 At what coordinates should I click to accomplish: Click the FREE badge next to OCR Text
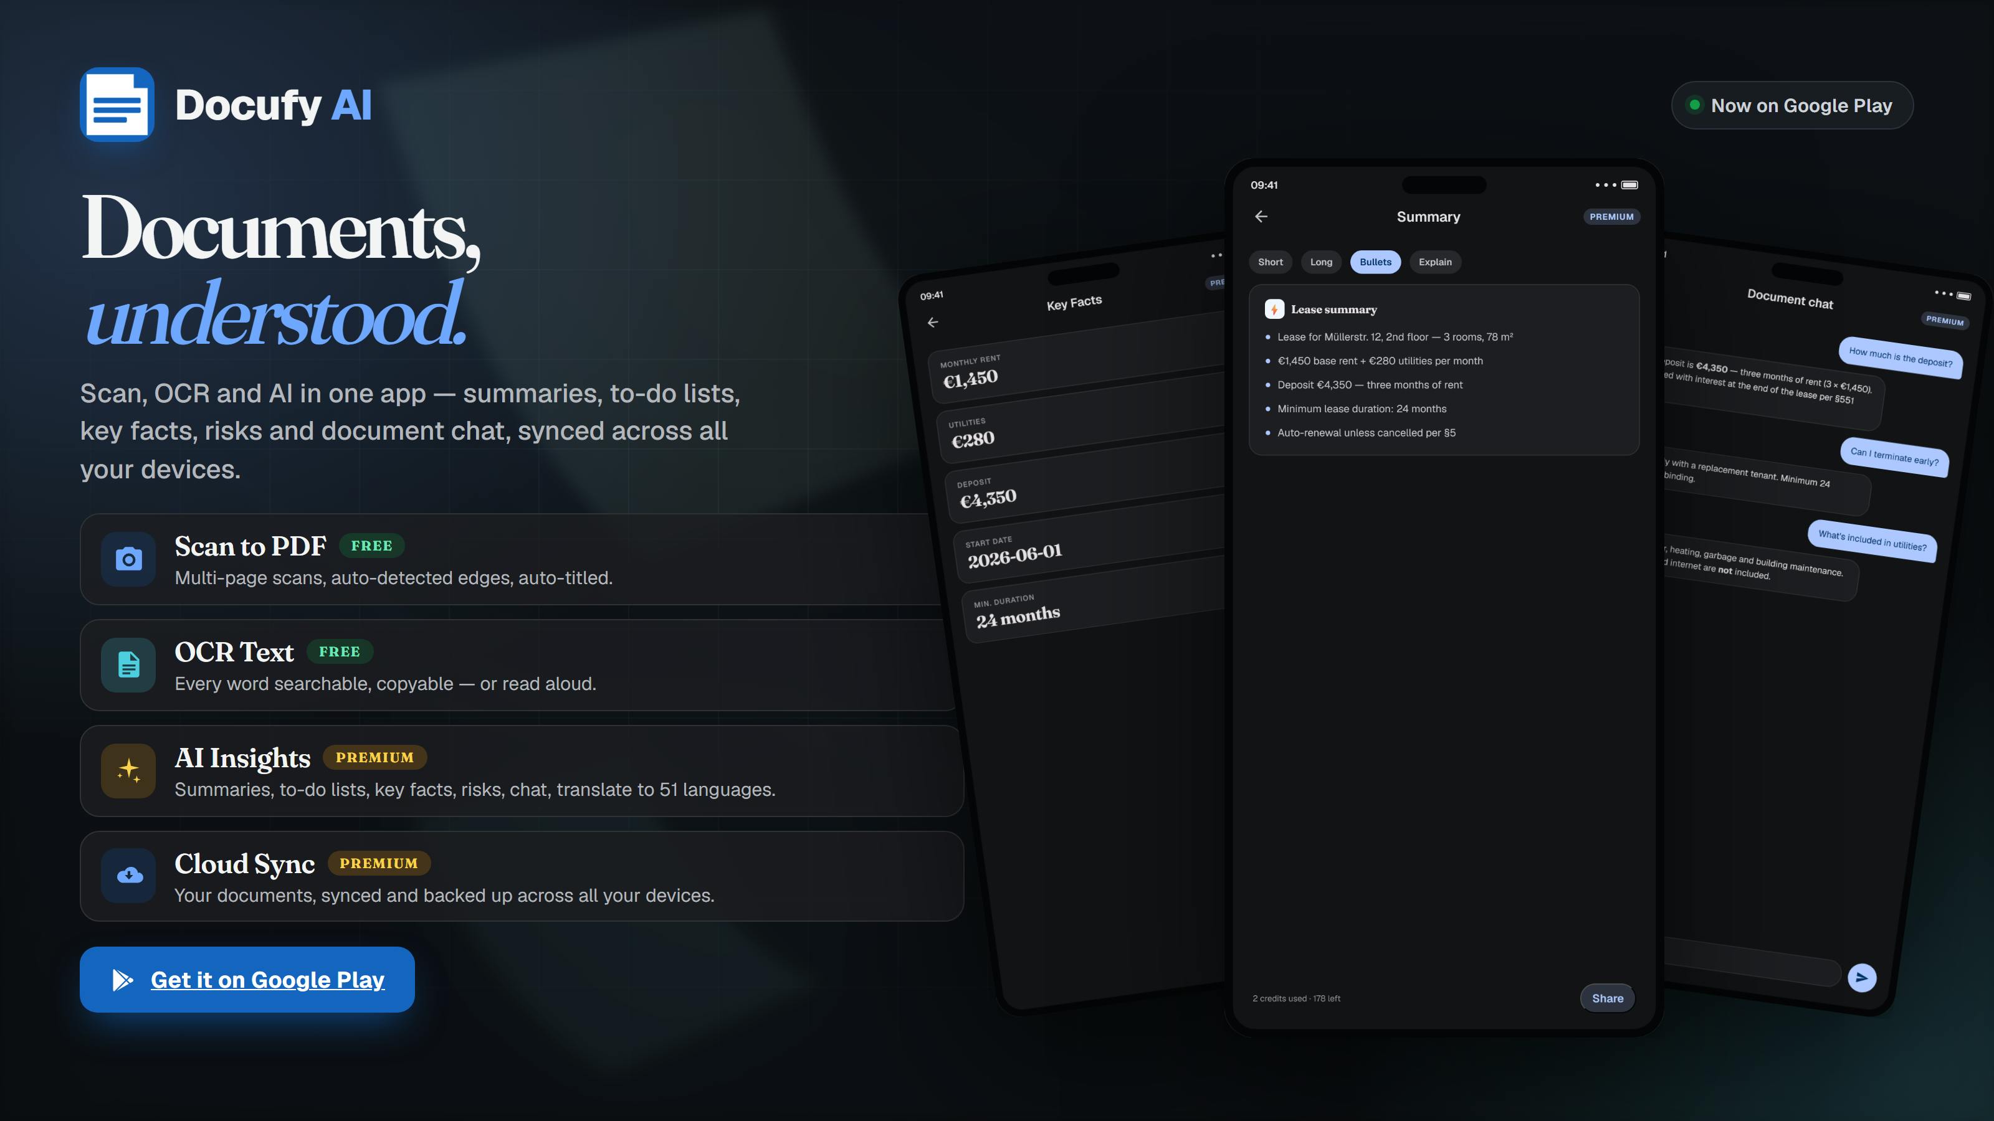tap(340, 651)
